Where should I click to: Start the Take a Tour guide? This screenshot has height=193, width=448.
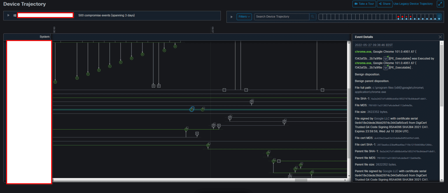click(364, 4)
